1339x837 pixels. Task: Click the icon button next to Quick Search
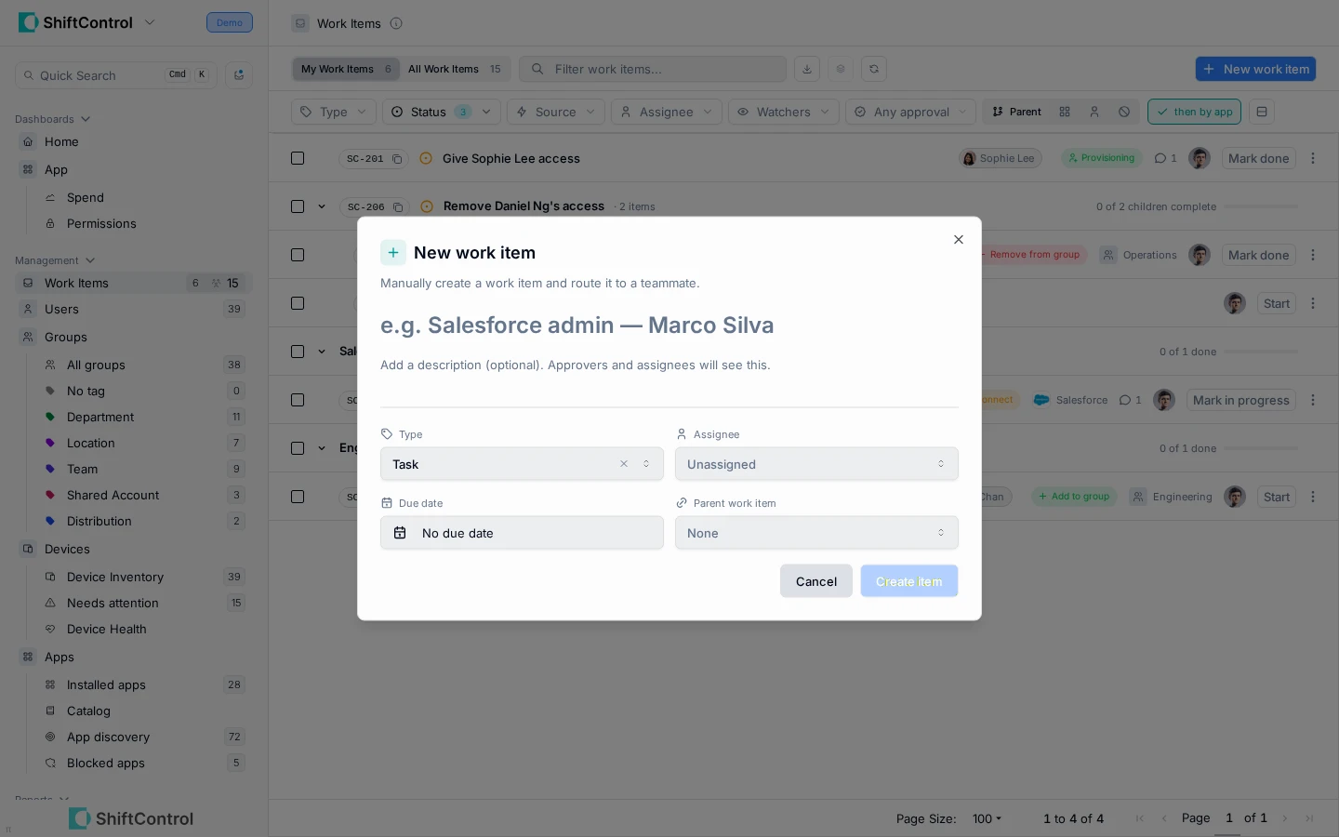pyautogui.click(x=239, y=75)
